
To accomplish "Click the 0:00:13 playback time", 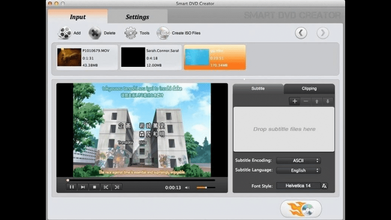I will coord(173,188).
